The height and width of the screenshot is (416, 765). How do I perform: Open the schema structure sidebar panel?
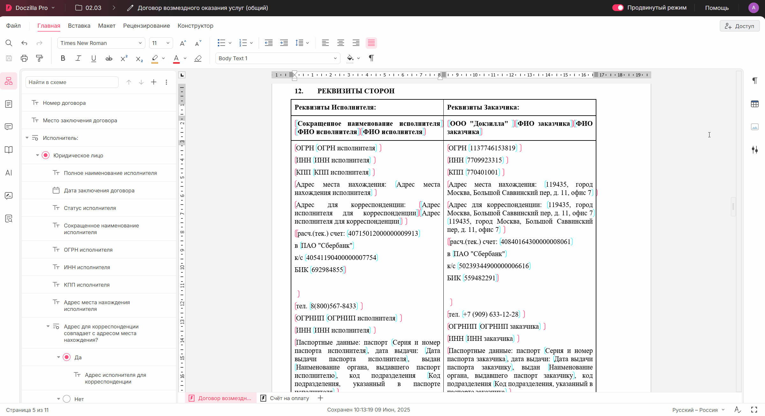point(9,81)
